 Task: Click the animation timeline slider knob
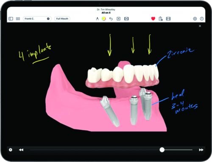(x=162, y=150)
